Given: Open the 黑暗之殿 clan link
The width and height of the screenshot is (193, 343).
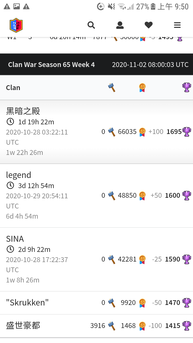Looking at the screenshot, I should (x=23, y=111).
